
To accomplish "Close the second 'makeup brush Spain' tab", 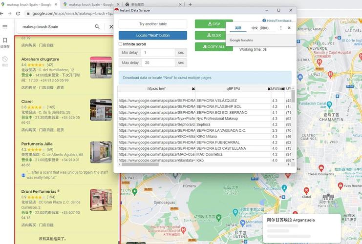I will pos(118,4).
